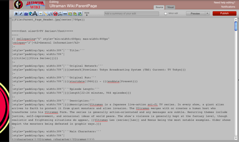Image resolution: width=239 pixels, height=142 pixels.
Task: Click the Description label line
Action: [x=53, y=101]
